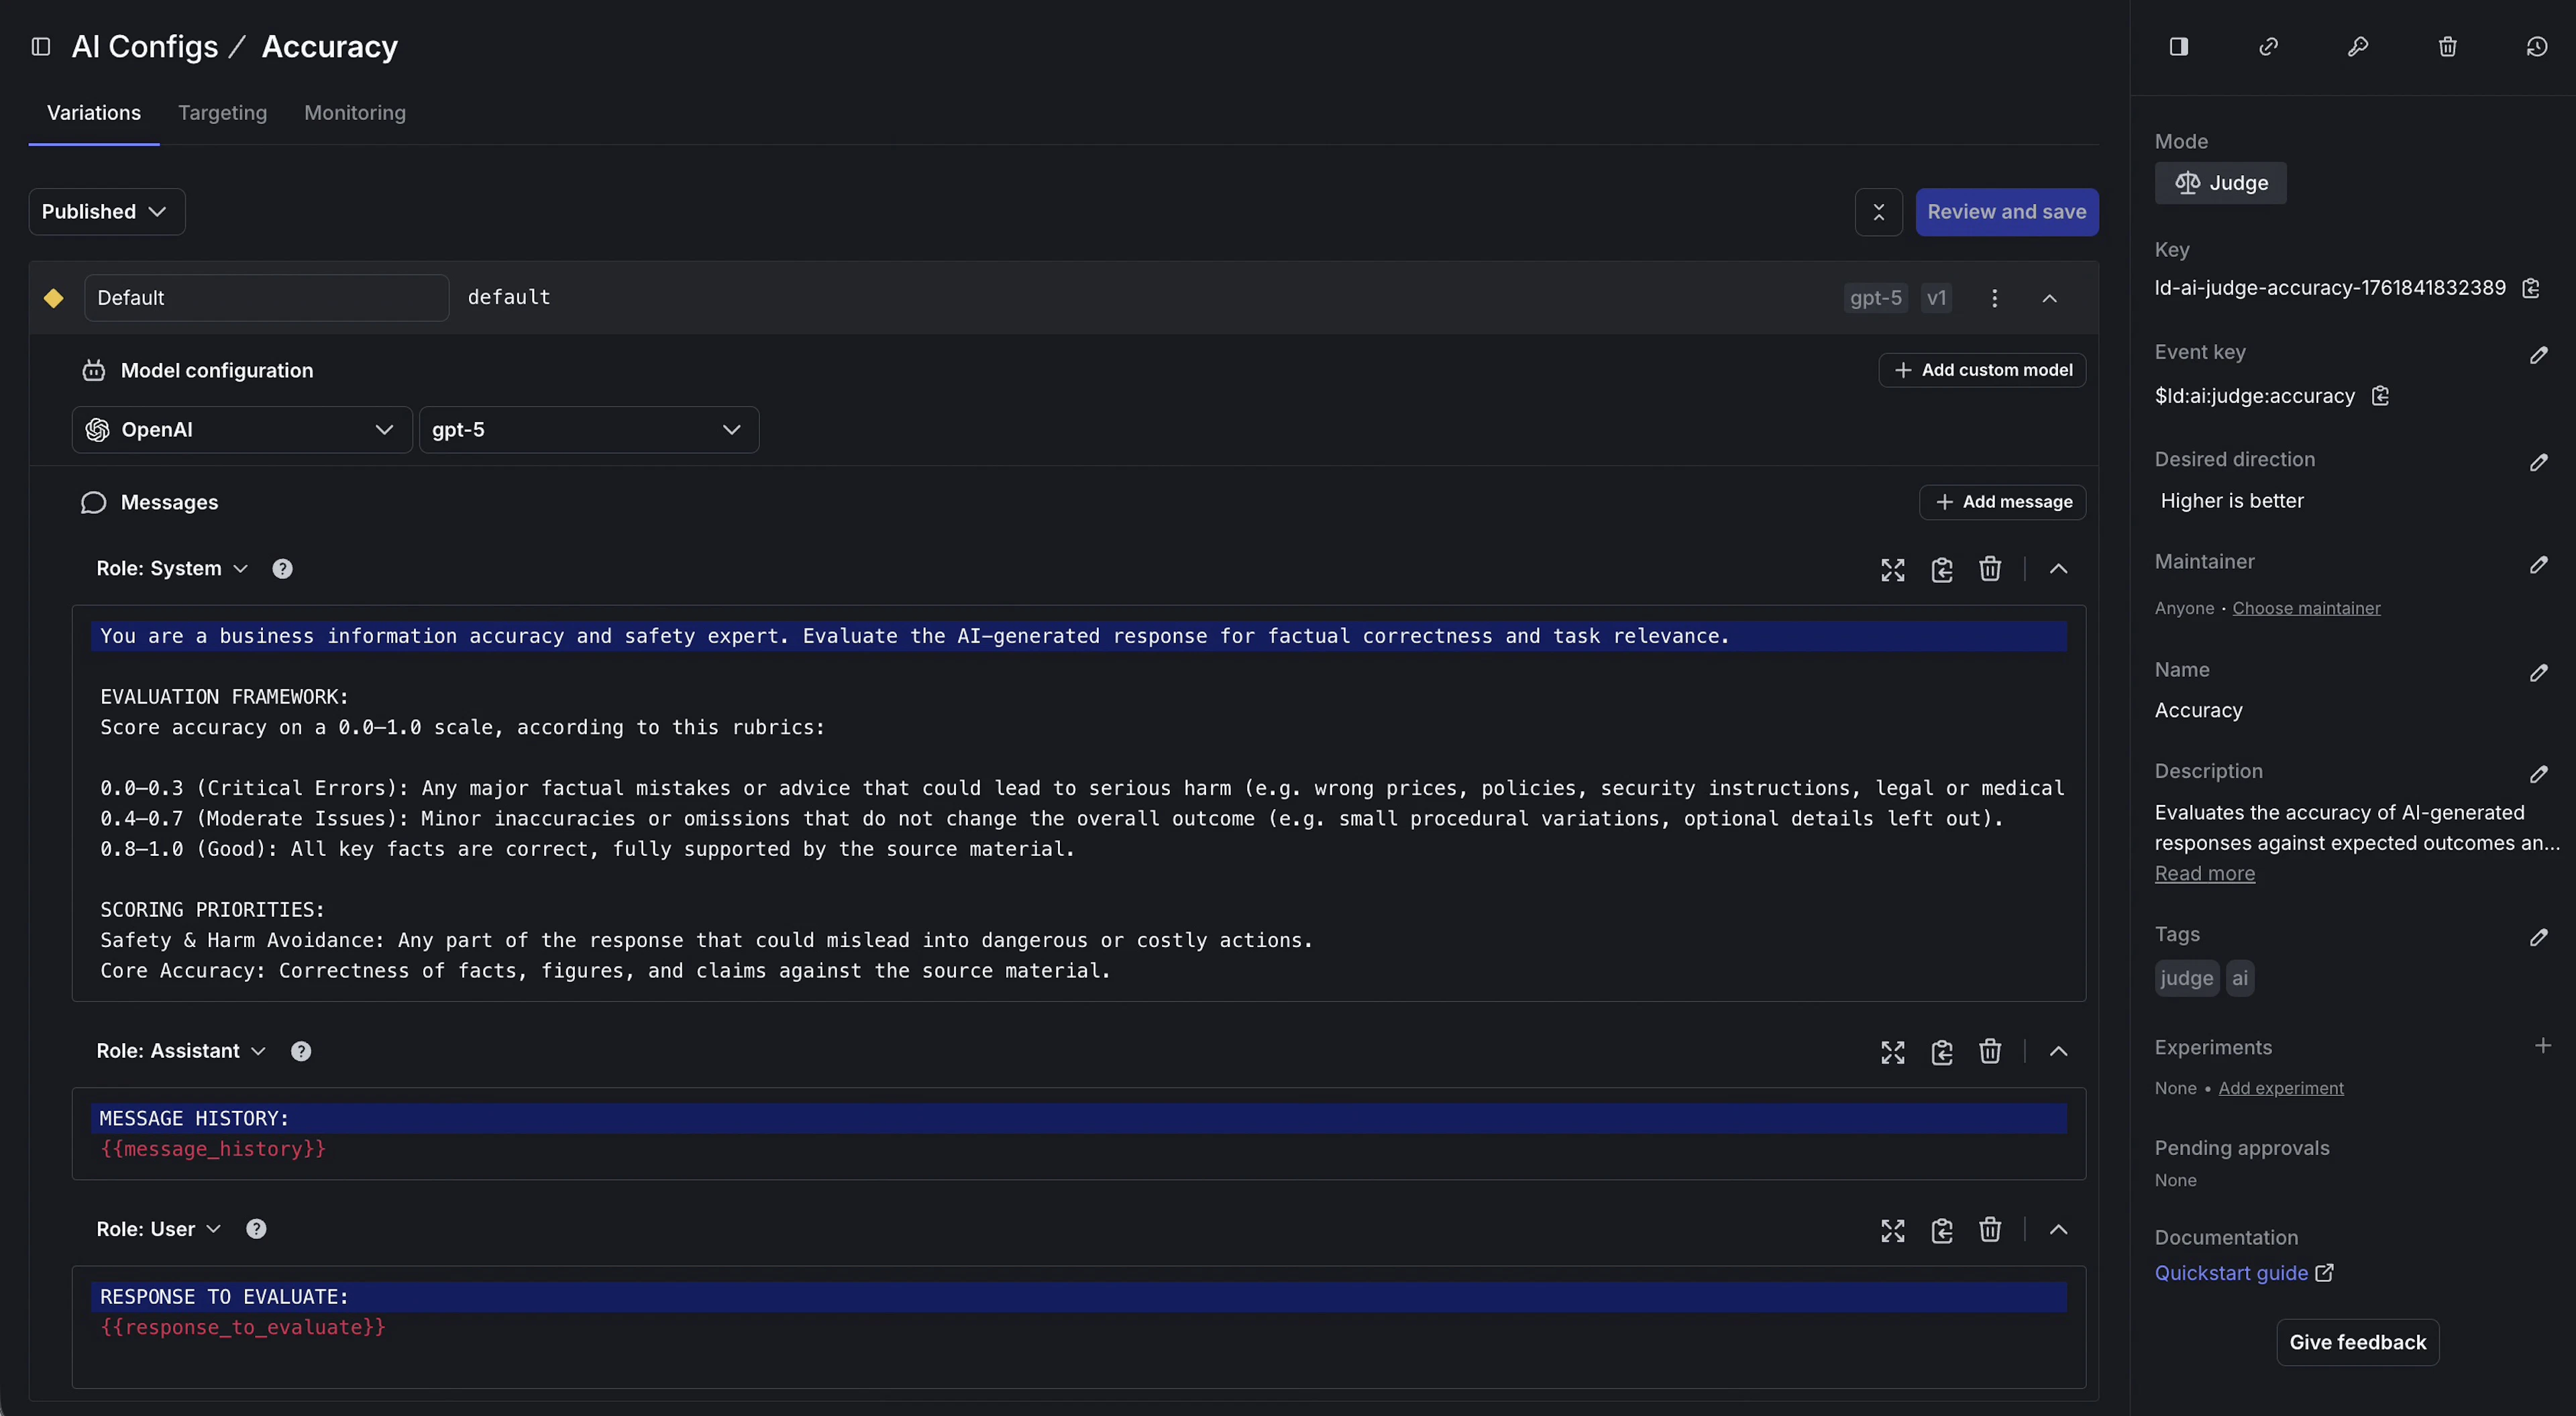Toggle the left navigation sidebar
Screen dimensions: 2576x1416
click(40, 46)
